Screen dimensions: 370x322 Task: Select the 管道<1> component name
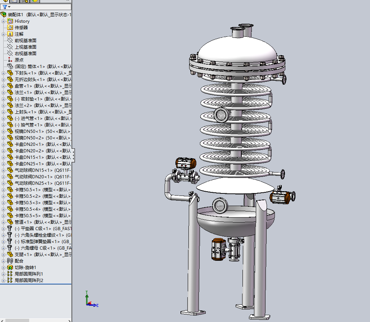tap(23, 222)
